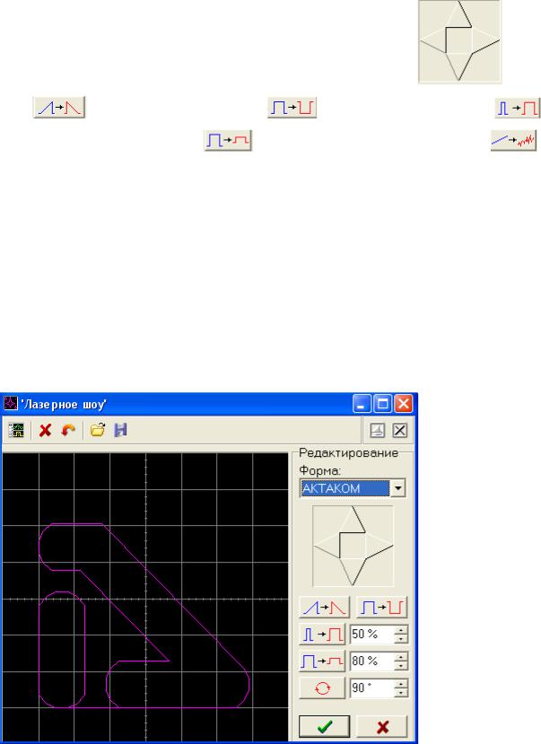Open a file with the folder icon
This screenshot has width=541, height=744.
tap(98, 431)
